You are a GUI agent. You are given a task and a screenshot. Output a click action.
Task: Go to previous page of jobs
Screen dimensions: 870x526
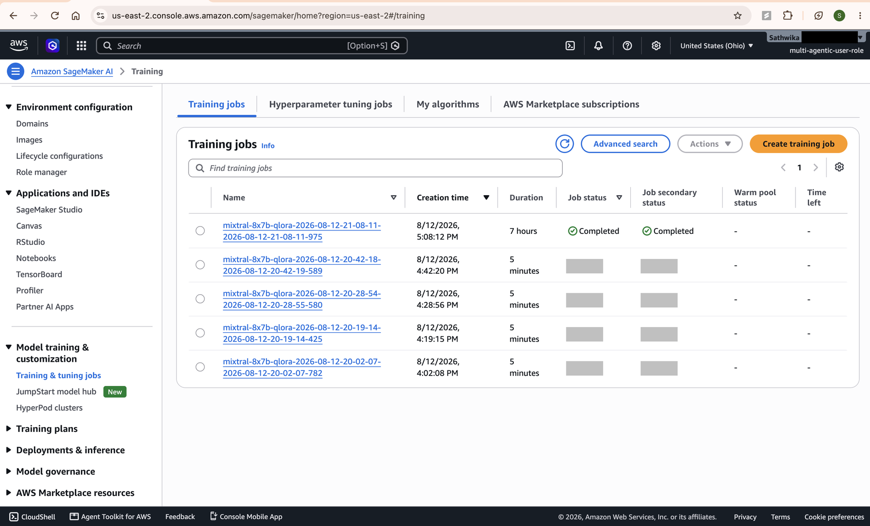(x=783, y=168)
